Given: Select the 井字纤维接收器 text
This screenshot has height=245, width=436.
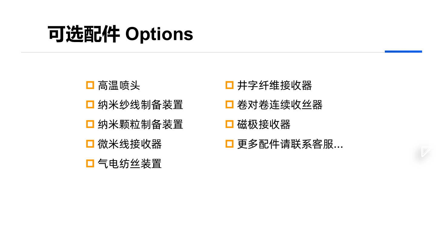Looking at the screenshot, I should (274, 86).
